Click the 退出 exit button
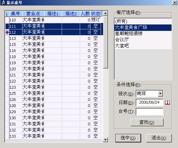Image resolution: width=178 pixels, height=148 pixels. pos(159,138)
